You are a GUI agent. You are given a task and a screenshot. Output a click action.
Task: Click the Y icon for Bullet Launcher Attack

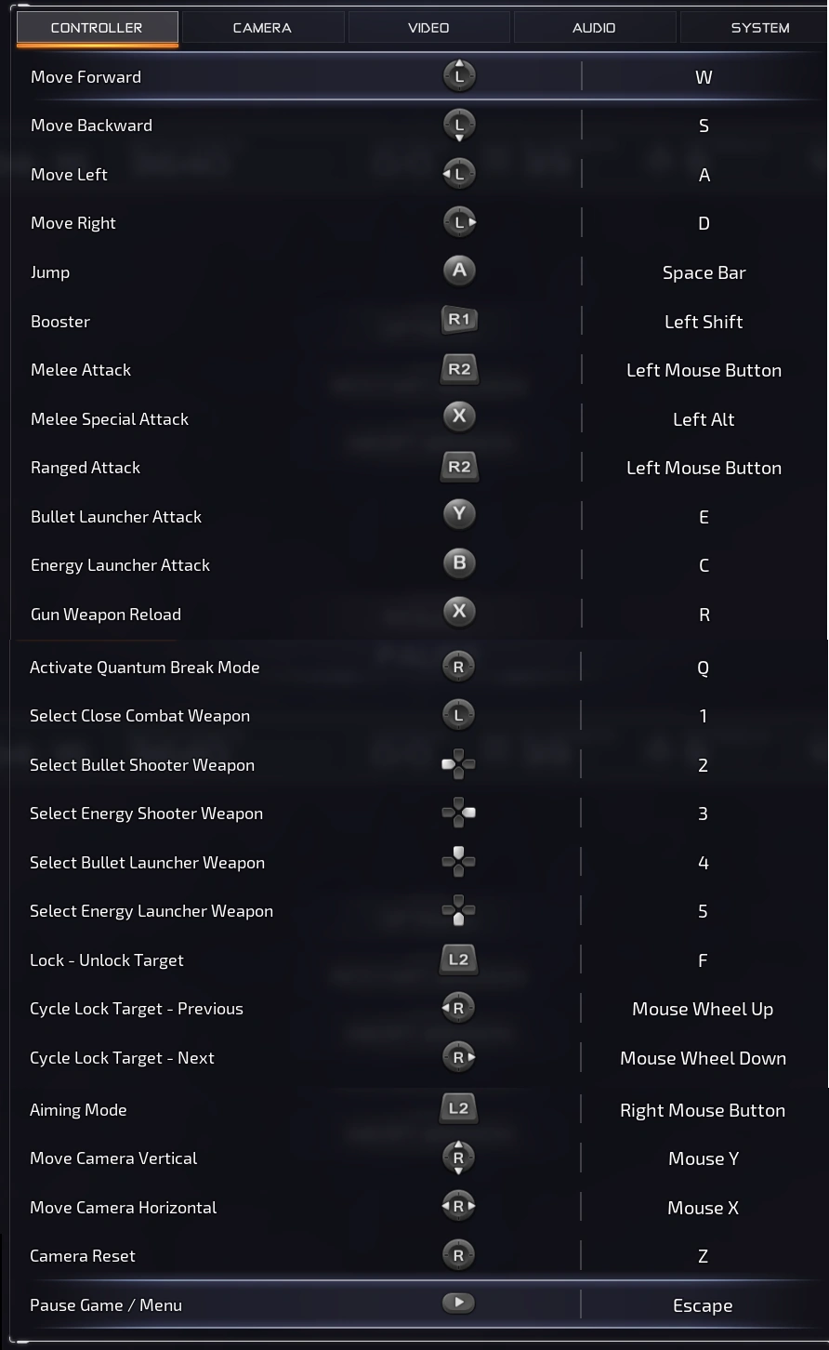point(458,514)
